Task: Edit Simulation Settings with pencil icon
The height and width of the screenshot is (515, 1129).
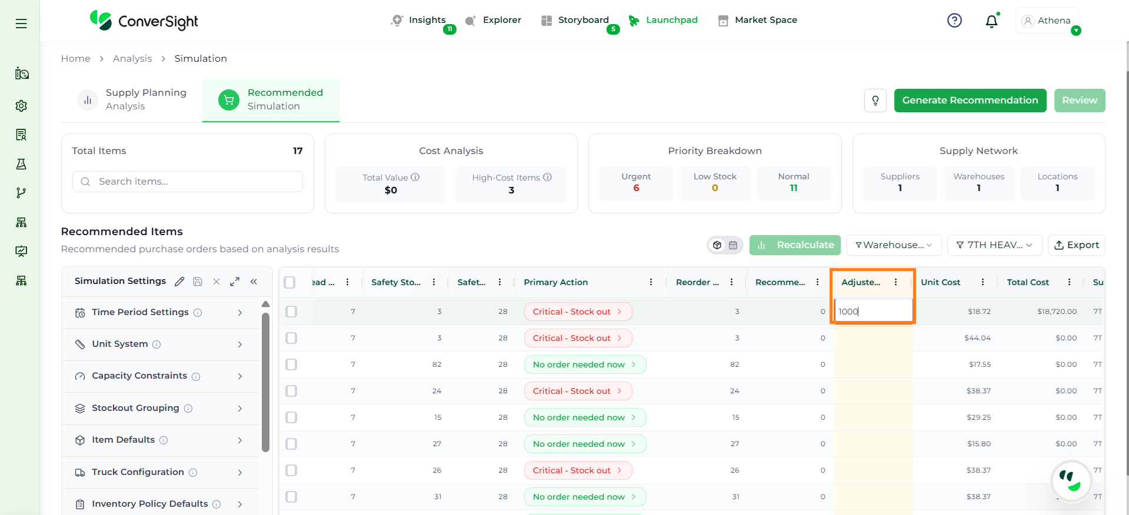Action: pos(179,282)
